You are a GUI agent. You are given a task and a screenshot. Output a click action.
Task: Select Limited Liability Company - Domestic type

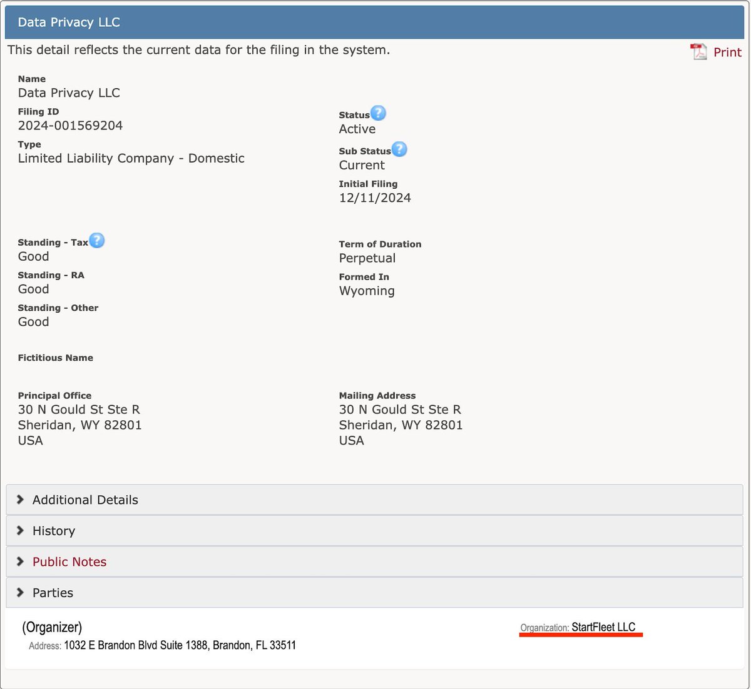131,158
